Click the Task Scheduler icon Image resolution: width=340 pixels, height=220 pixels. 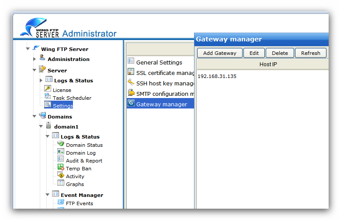pos(48,96)
